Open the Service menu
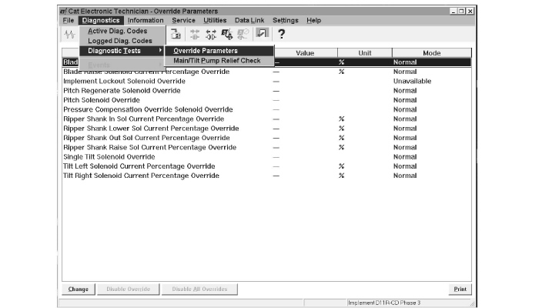Screen dimensions: 539x308 (183, 20)
